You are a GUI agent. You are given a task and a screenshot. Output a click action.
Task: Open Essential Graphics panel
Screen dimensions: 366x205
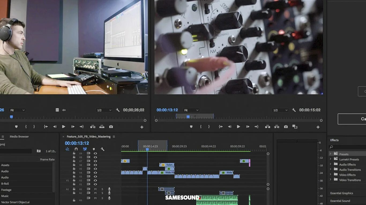click(342, 193)
